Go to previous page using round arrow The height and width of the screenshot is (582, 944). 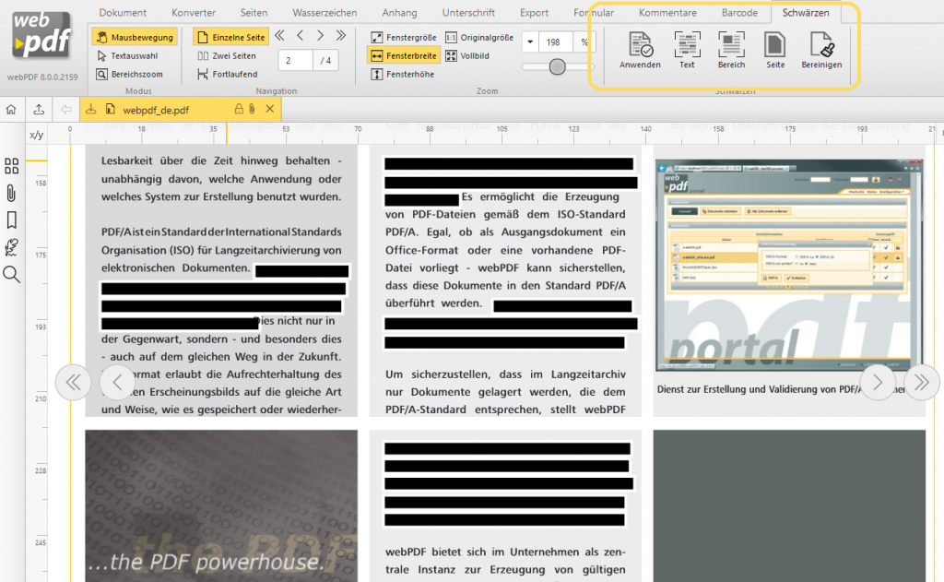(117, 382)
